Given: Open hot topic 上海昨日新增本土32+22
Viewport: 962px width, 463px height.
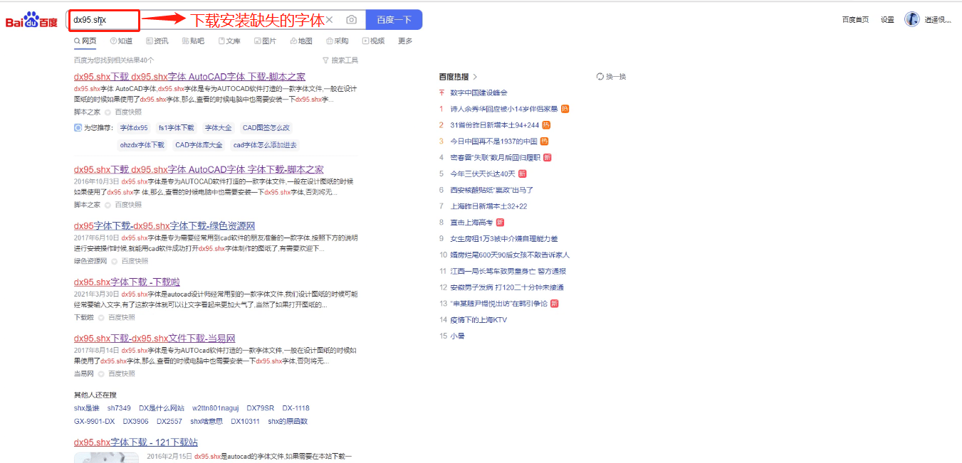Looking at the screenshot, I should (488, 206).
